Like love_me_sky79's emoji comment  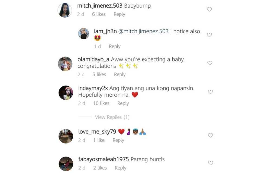tap(210, 135)
